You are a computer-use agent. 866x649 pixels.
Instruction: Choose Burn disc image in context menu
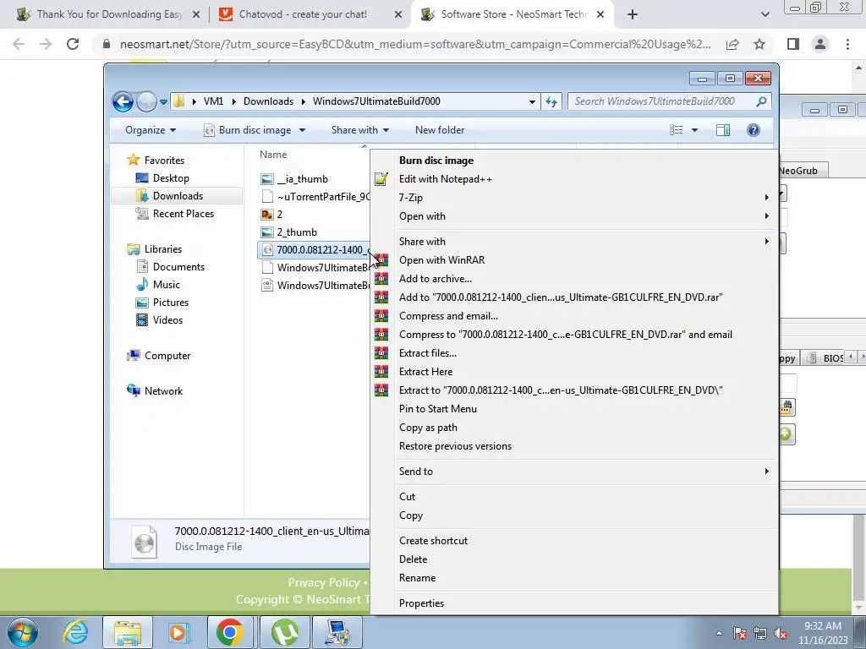tap(574, 161)
